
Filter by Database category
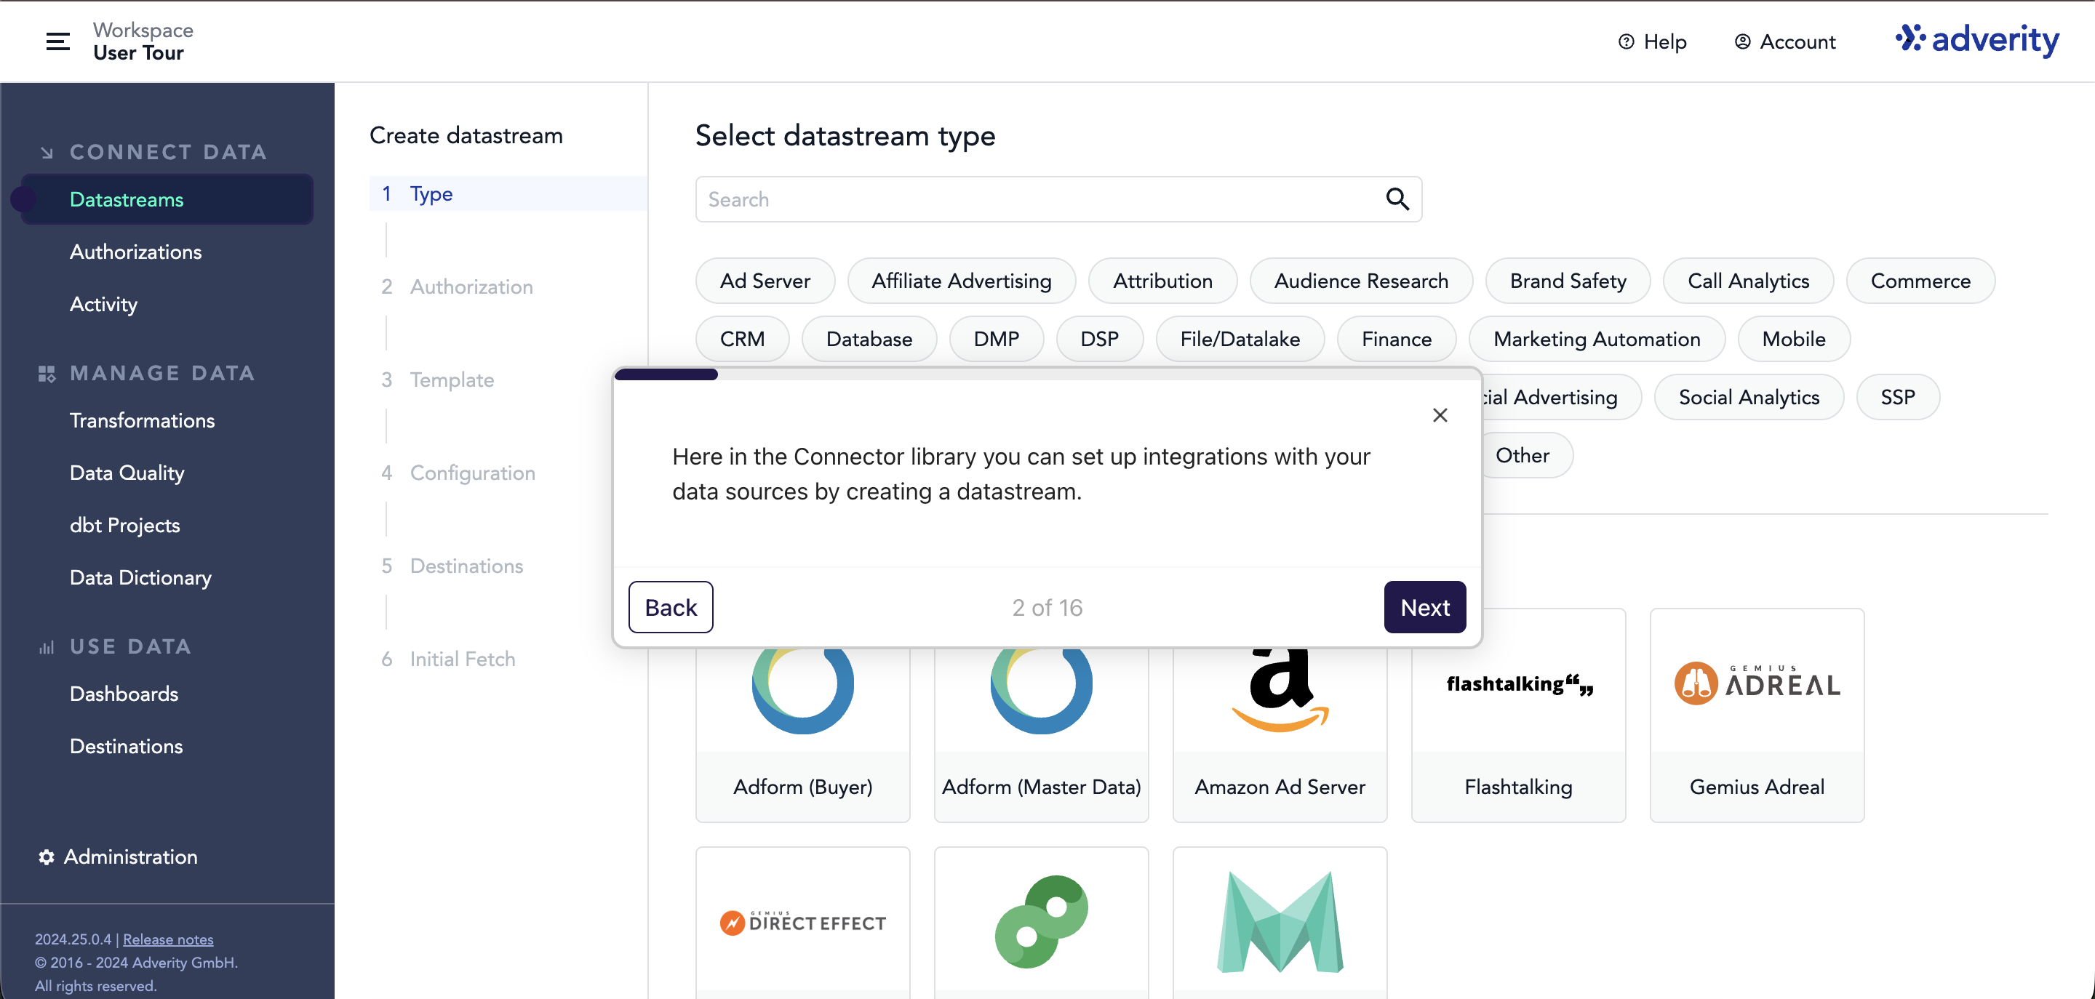pos(869,339)
